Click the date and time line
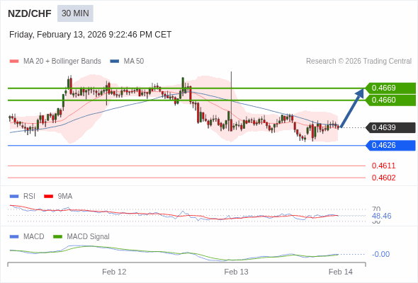 (90, 35)
